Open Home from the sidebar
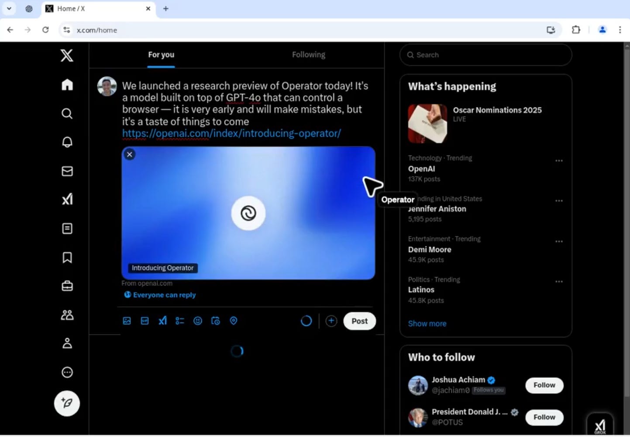Viewport: 630px width, 437px height. (x=67, y=84)
